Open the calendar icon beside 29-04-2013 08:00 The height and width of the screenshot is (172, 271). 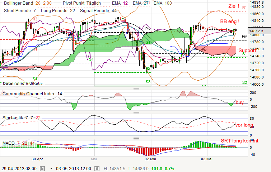tap(42, 168)
